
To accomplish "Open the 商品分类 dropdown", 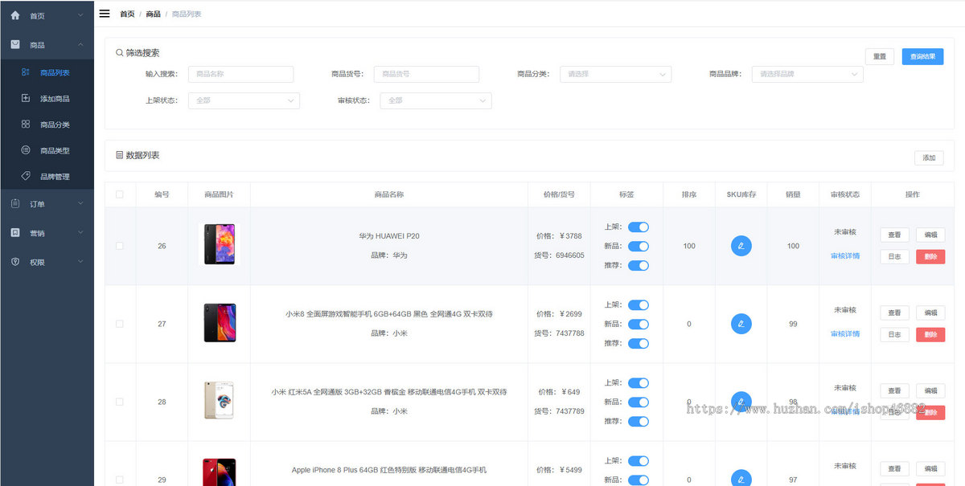I will pyautogui.click(x=615, y=74).
